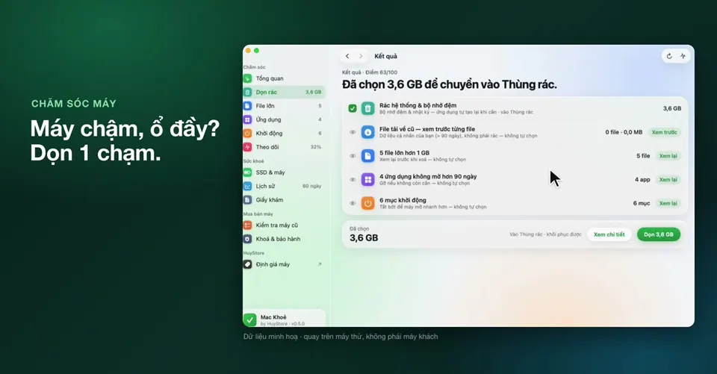Click the teal trash icon of Rác hệ thống row
The image size is (717, 374).
(367, 108)
